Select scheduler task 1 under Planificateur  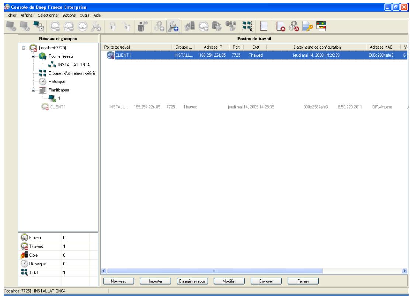[x=59, y=98]
